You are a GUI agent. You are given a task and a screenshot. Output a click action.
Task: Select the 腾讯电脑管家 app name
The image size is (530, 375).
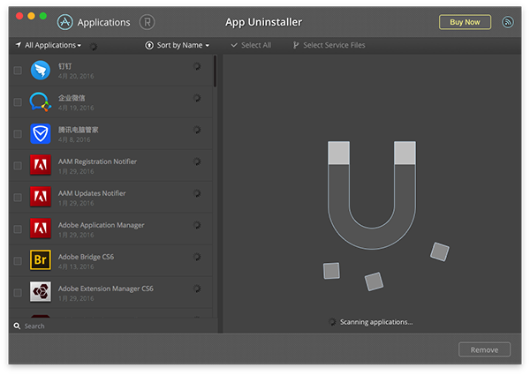[x=79, y=130]
